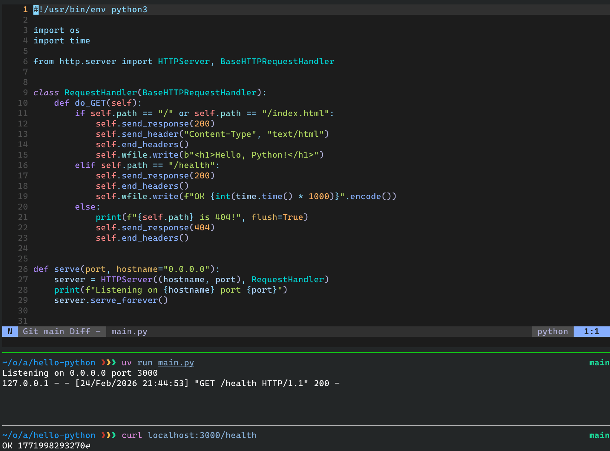610x451 pixels.
Task: Click the "text/html" string
Action: coord(295,134)
